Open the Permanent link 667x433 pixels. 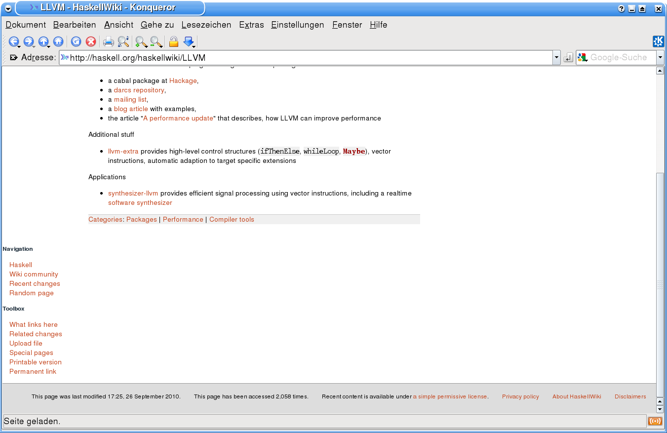33,372
